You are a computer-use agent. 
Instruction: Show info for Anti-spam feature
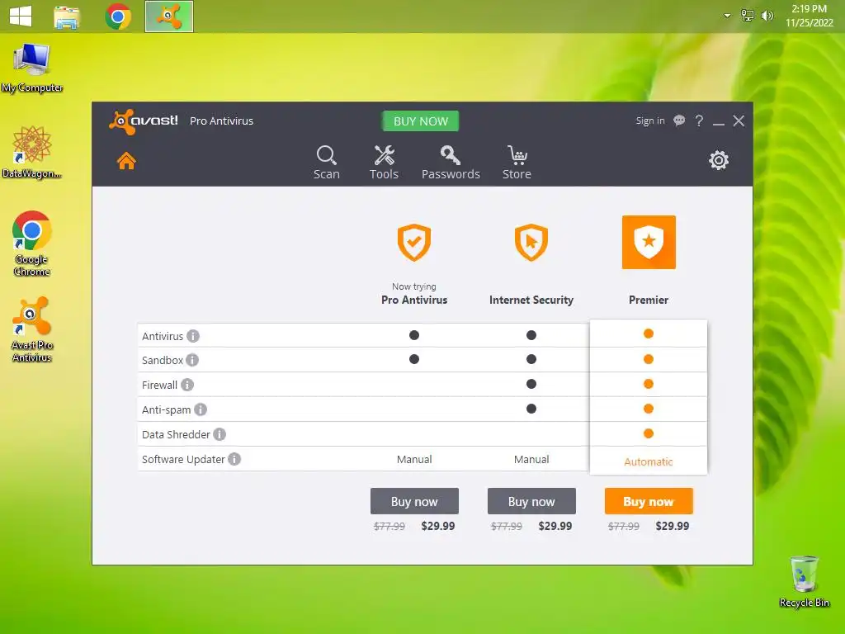pyautogui.click(x=201, y=409)
